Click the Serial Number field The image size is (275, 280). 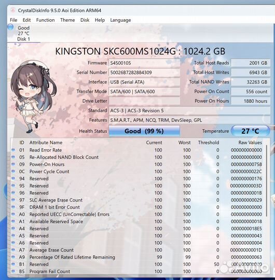tap(144, 73)
